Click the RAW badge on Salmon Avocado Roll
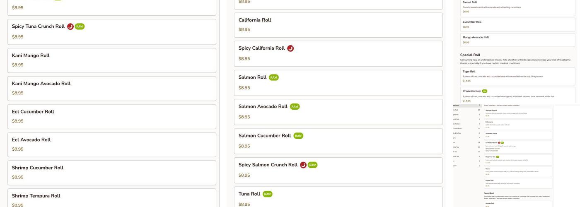Screen dimensions: 580x207 tap(295, 107)
